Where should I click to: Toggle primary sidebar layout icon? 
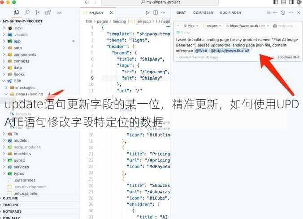[x=276, y=2]
